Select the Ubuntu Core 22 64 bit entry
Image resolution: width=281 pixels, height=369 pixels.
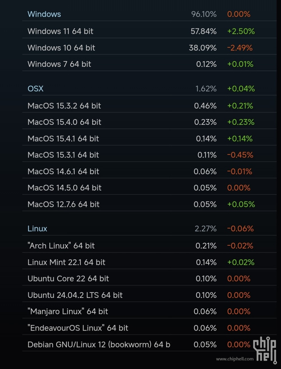[x=149, y=279]
